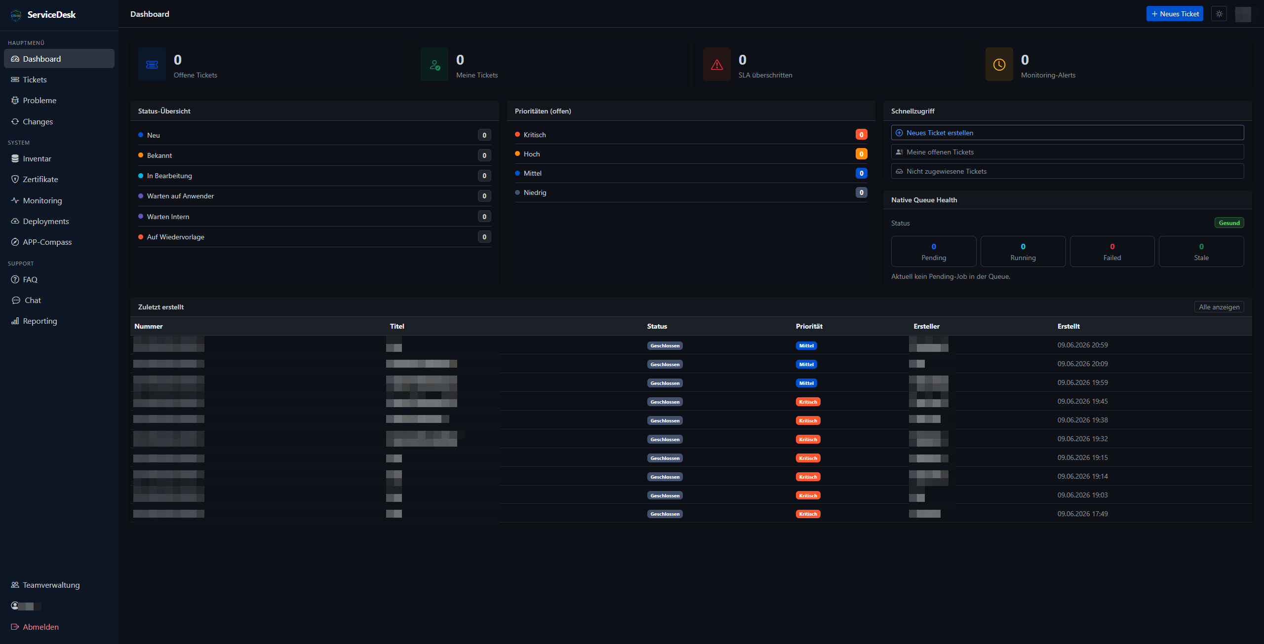Click Mittel badge in 09.06.2026 20:09 row

806,364
